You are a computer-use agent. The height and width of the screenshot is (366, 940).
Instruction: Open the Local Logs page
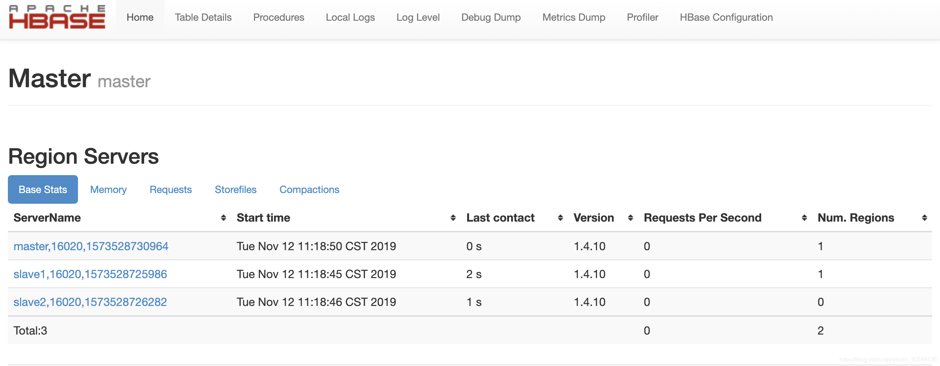350,18
